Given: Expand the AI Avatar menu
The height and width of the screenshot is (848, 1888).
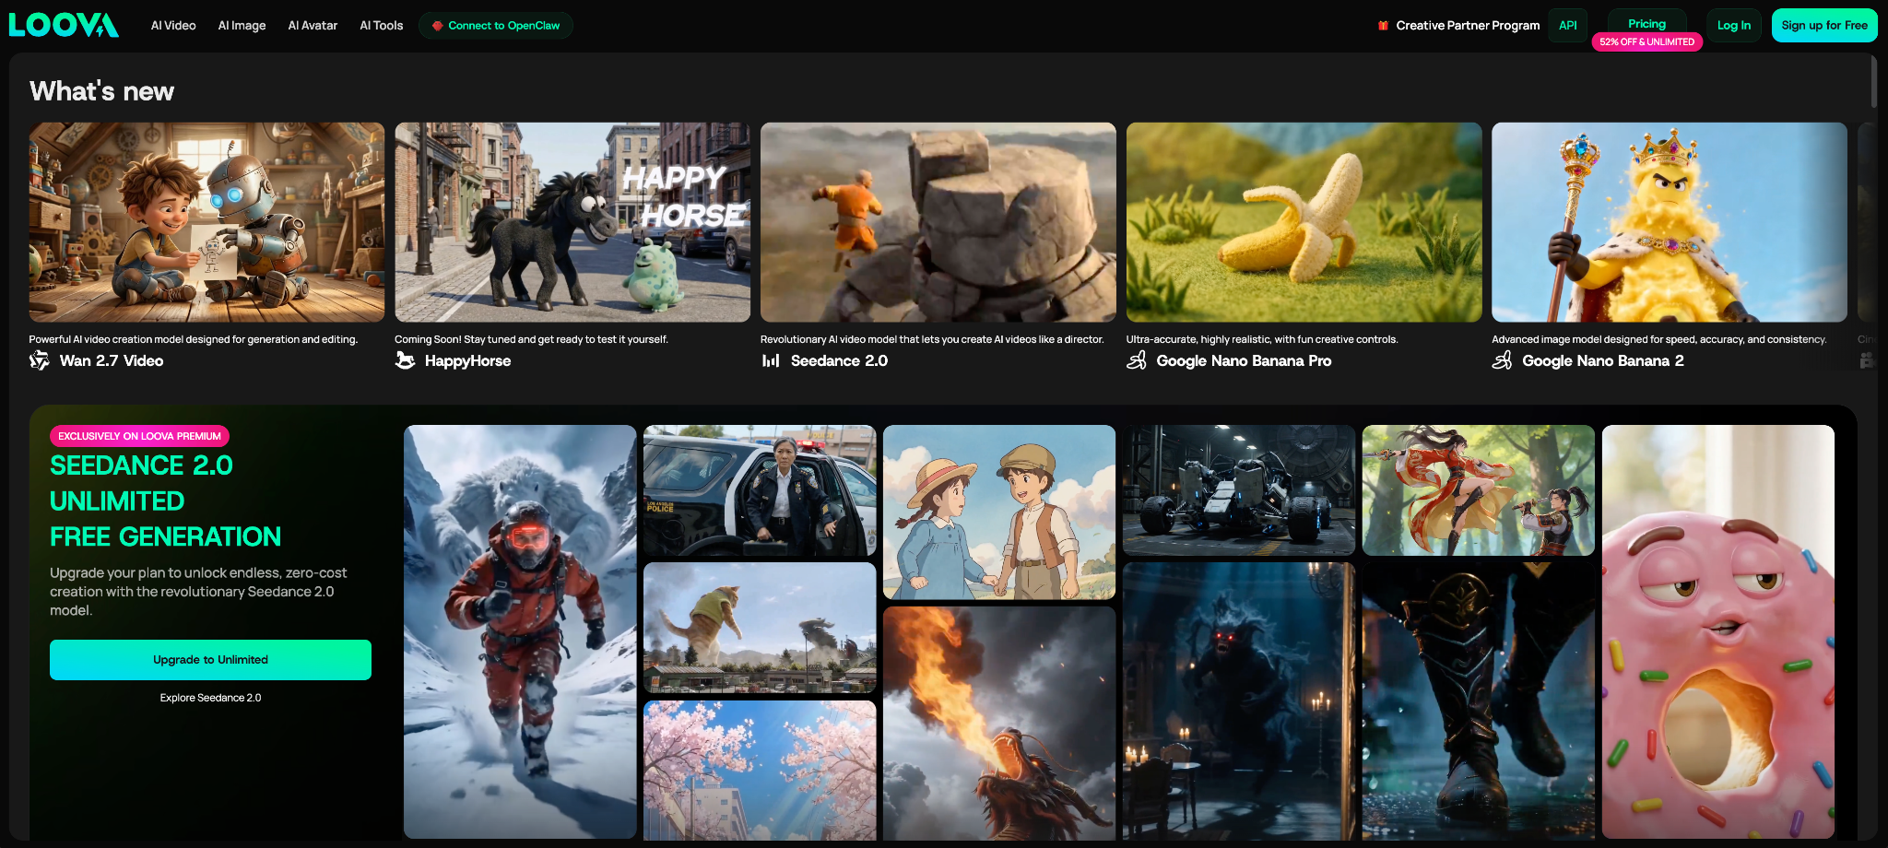Looking at the screenshot, I should [313, 26].
